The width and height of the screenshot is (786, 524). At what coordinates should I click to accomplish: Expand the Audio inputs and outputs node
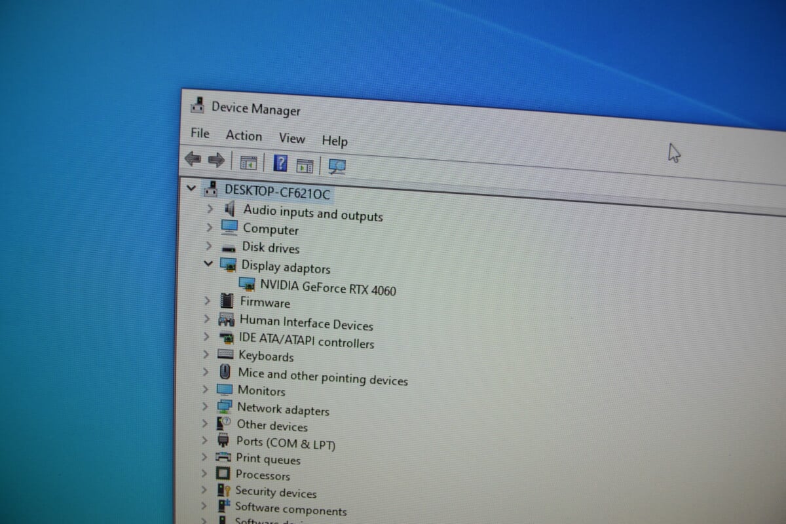point(210,208)
